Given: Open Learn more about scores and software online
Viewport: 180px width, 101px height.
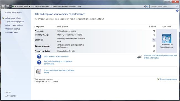Looking at the screenshot, I should pos(59,71).
